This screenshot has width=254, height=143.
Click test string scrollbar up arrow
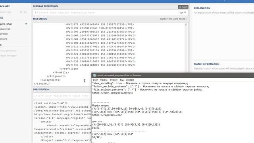click(x=186, y=25)
